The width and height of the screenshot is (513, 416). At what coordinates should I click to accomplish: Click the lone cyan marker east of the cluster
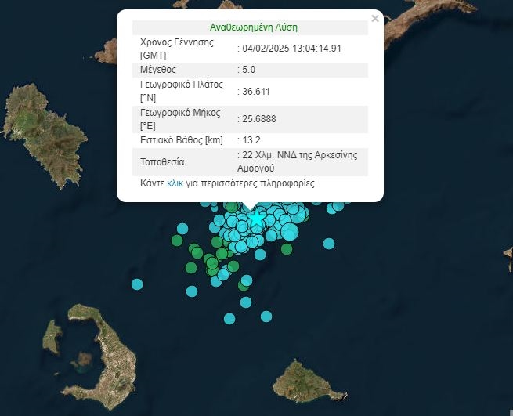pos(329,244)
